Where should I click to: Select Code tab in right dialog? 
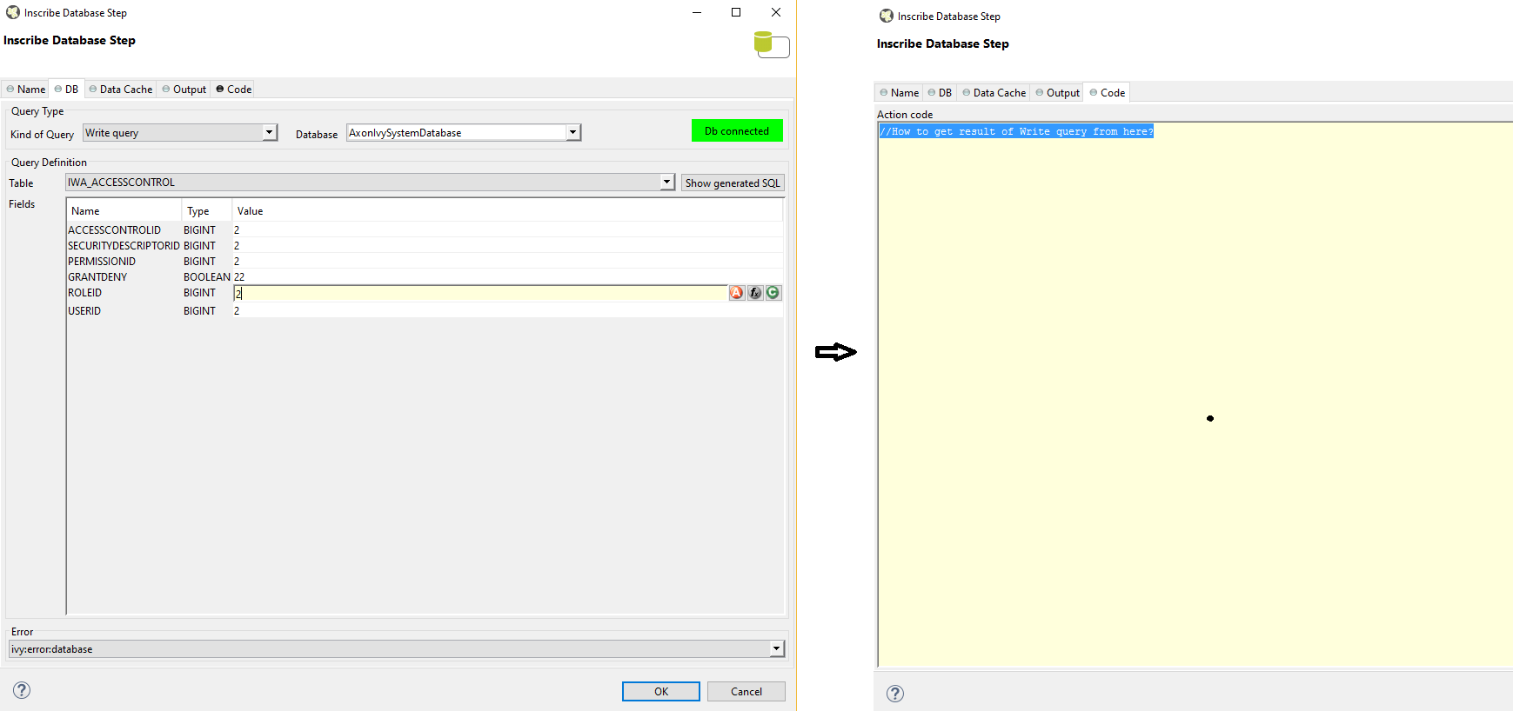click(x=1108, y=93)
